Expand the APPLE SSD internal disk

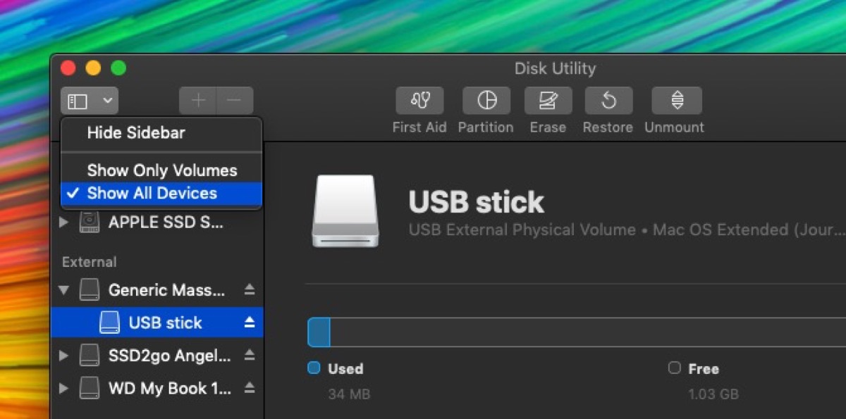(x=65, y=223)
